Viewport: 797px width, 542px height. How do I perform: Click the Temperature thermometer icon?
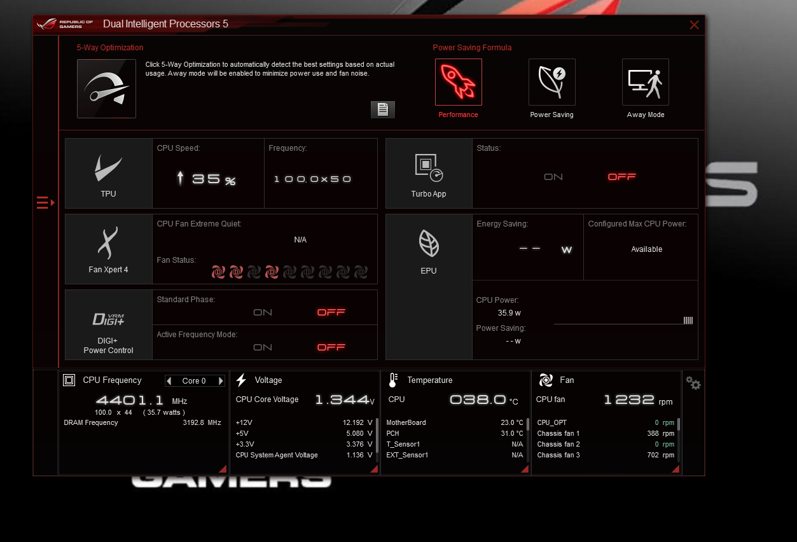pos(393,380)
